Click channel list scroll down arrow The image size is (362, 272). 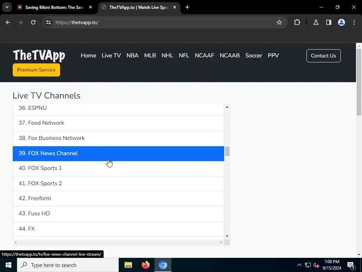(x=227, y=236)
